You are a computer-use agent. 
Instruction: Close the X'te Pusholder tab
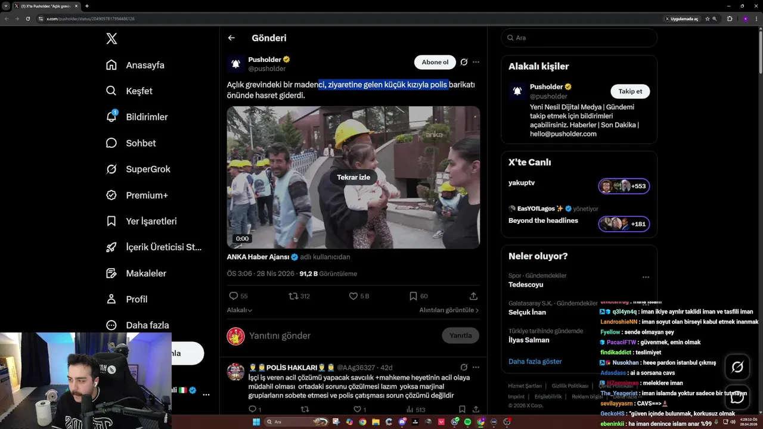point(76,6)
